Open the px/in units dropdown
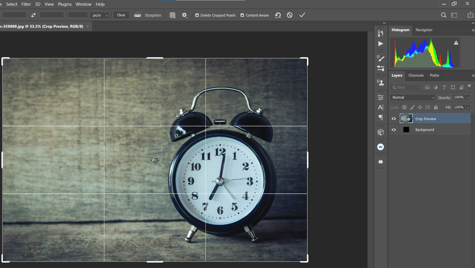The height and width of the screenshot is (268, 475). tap(99, 15)
